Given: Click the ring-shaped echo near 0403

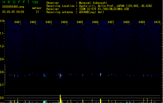Looking at the screenshot, I should click(x=44, y=75).
